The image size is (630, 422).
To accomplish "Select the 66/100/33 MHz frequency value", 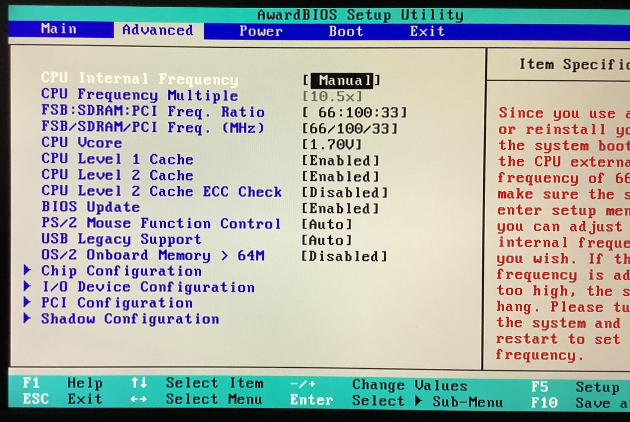I will pos(350,129).
